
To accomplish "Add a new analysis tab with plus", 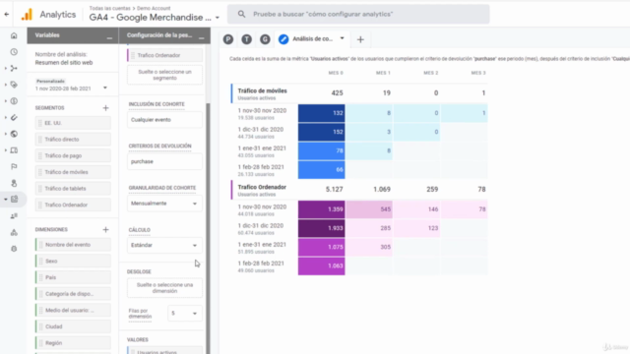I will pos(360,39).
